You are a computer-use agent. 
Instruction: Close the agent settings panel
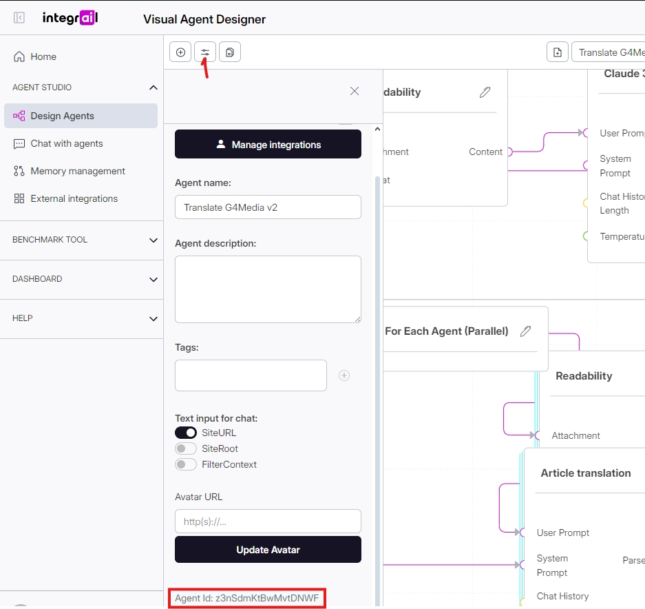(355, 91)
